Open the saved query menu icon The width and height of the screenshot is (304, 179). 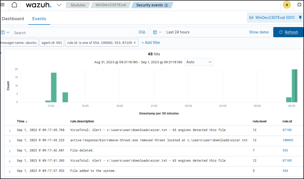click(5, 32)
